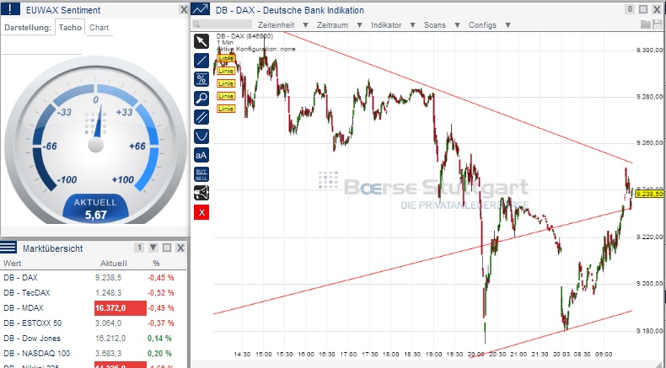The image size is (666, 368).
Task: Select the parabola curve drawing tool
Action: pos(201,136)
